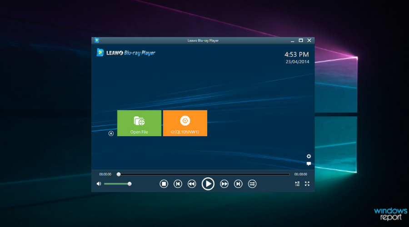This screenshot has width=409, height=227.
Task: Click the seek bar handle at start
Action: coord(119,174)
